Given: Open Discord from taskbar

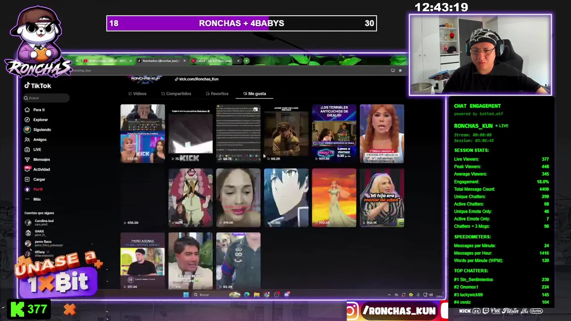Looking at the screenshot, I should point(287,295).
